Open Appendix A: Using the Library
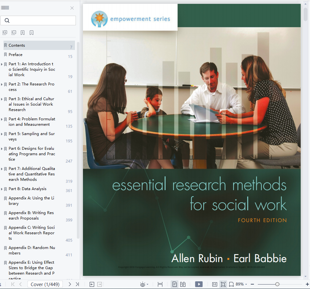The height and width of the screenshot is (289, 310). (x=31, y=201)
